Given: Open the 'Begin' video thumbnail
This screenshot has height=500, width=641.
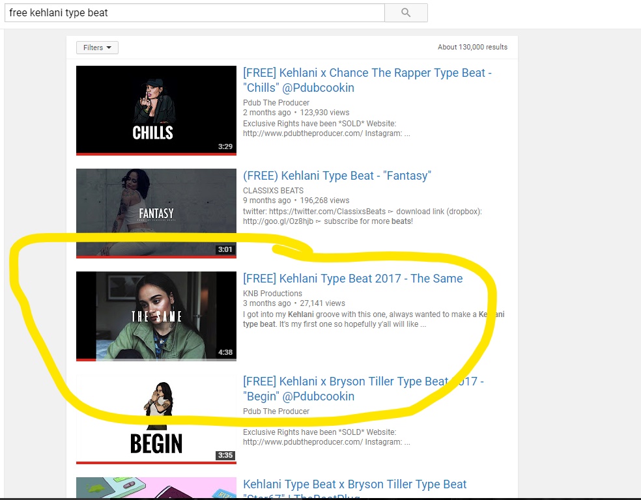Looking at the screenshot, I should tap(156, 419).
